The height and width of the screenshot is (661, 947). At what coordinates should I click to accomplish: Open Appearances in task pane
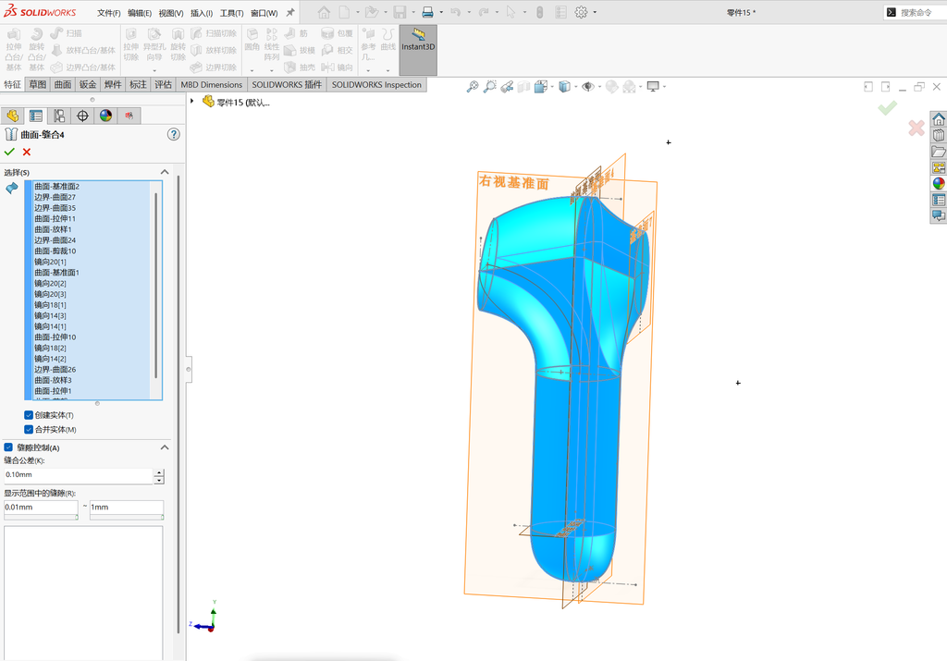(939, 184)
